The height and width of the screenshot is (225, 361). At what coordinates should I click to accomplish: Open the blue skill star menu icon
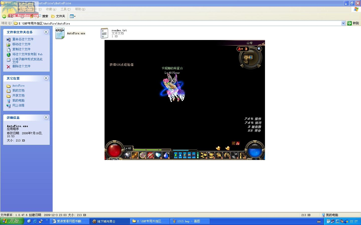[180, 155]
